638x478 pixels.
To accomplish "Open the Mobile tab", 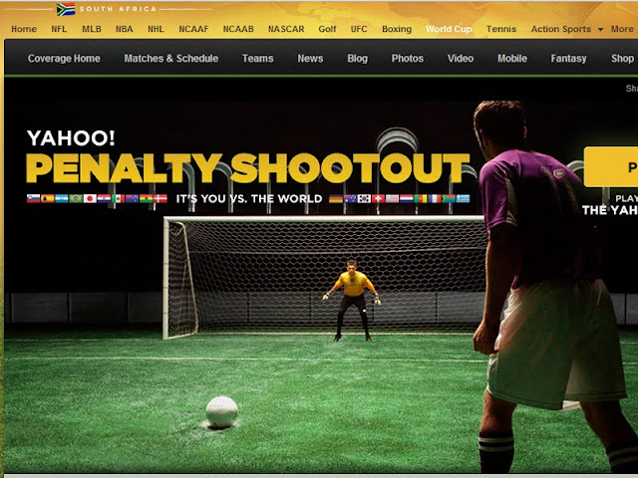I will [512, 59].
